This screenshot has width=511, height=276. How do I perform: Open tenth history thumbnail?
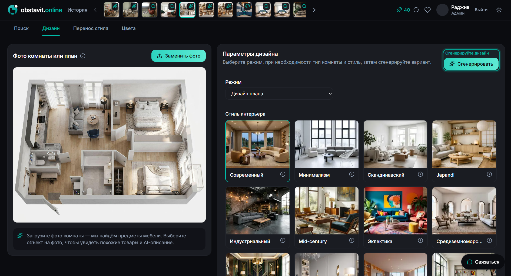pos(282,10)
